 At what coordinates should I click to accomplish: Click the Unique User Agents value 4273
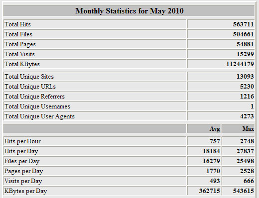[x=247, y=116]
